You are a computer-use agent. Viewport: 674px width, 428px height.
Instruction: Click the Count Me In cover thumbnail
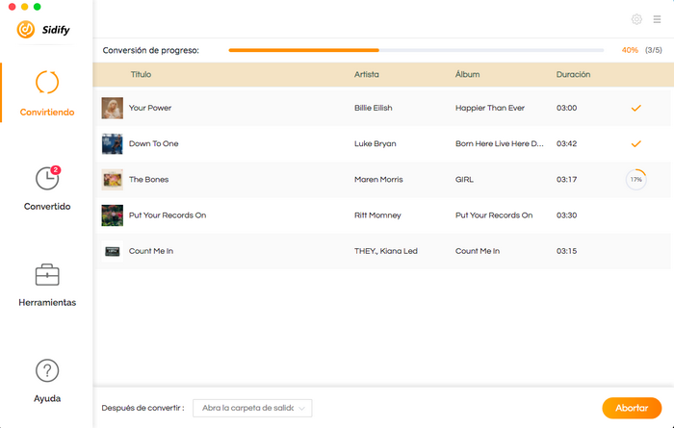point(113,251)
